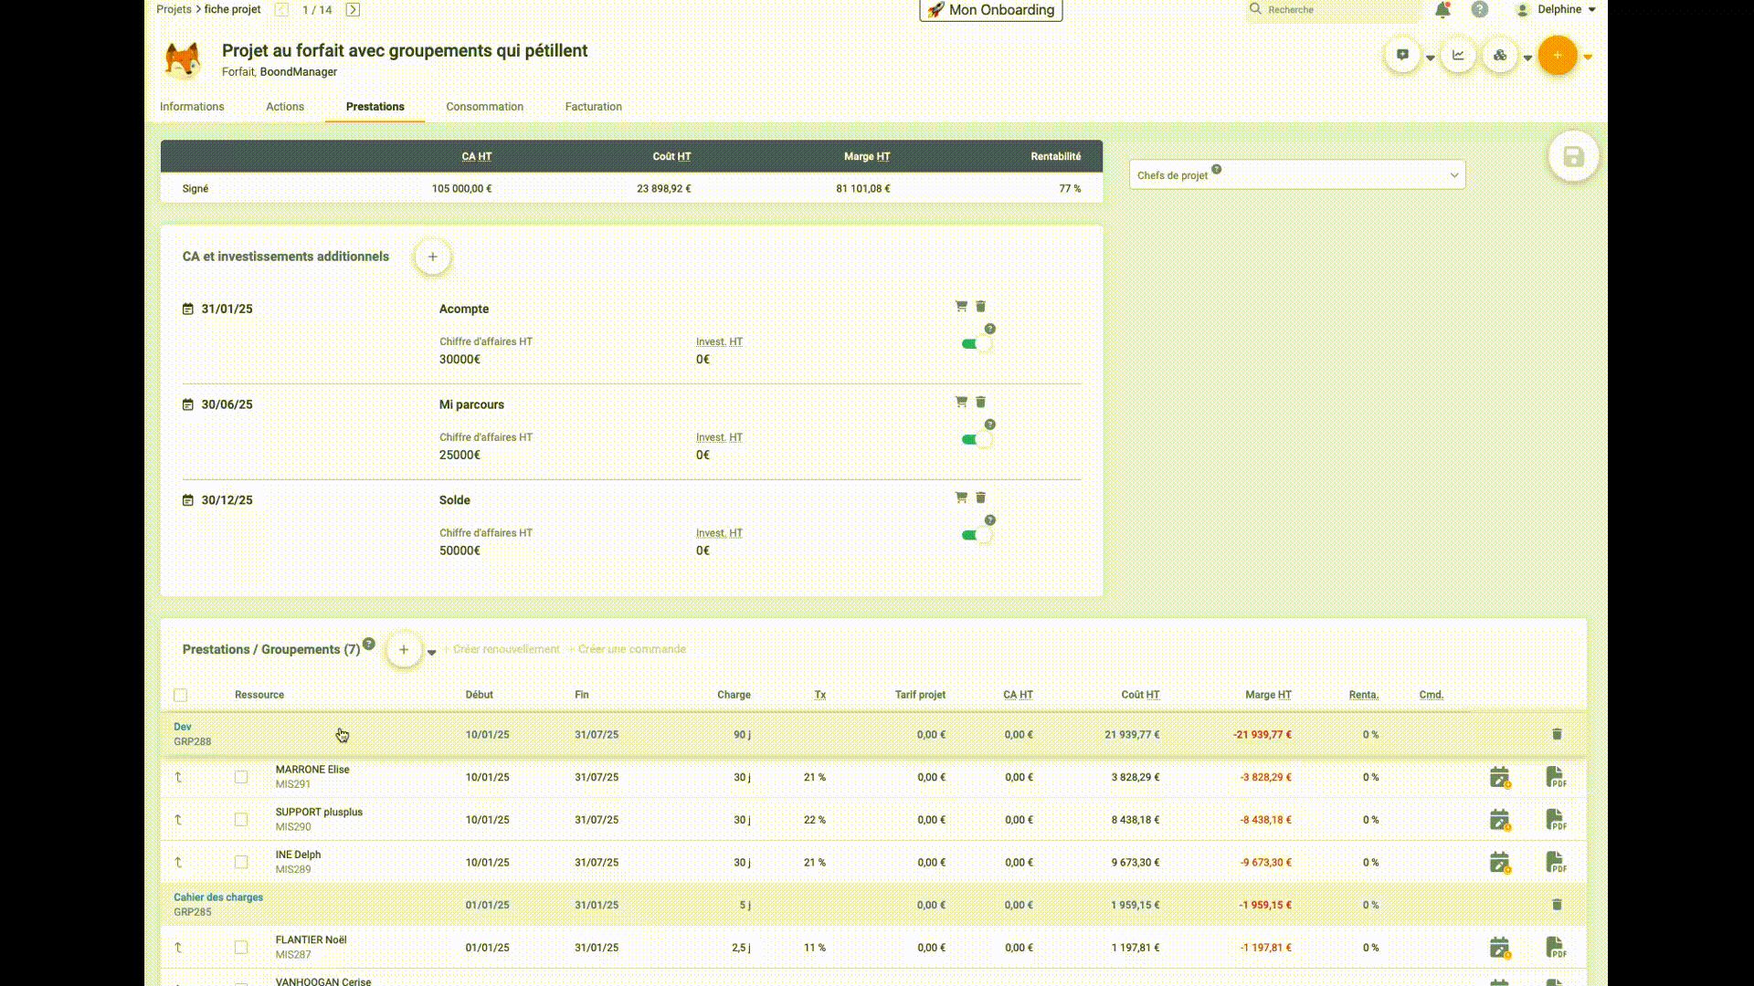Sort by the Ressource column header
1754x986 pixels.
tap(259, 695)
